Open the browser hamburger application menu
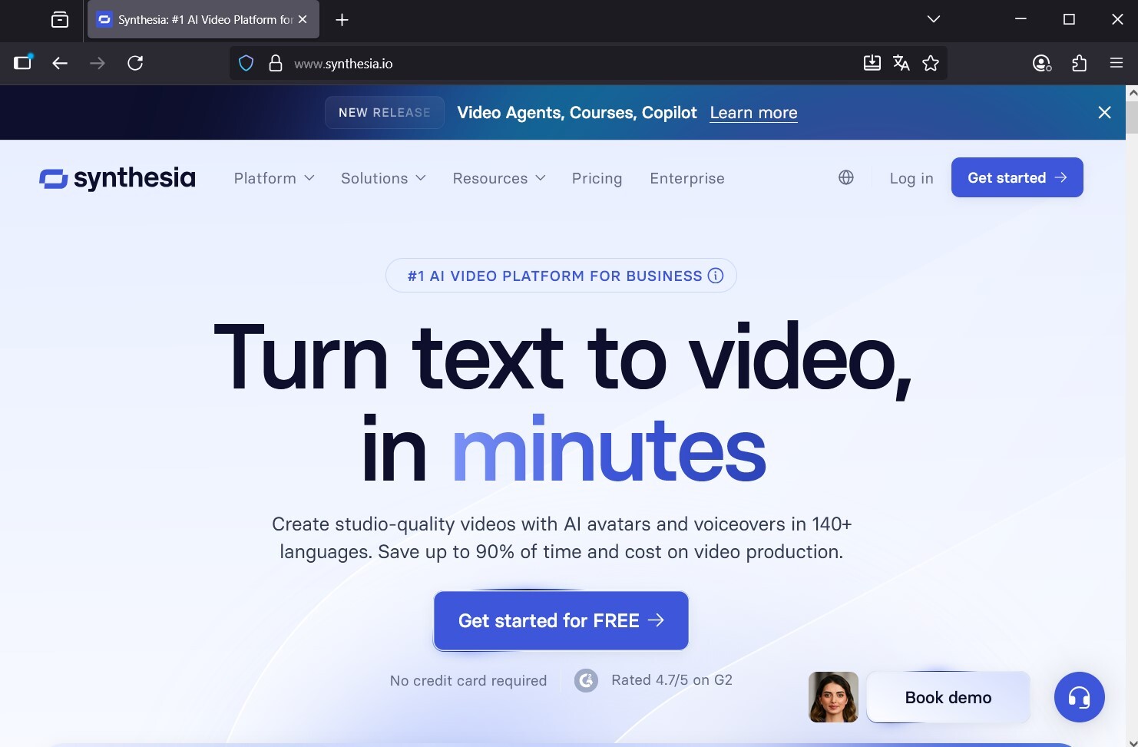This screenshot has height=747, width=1138. [1116, 64]
